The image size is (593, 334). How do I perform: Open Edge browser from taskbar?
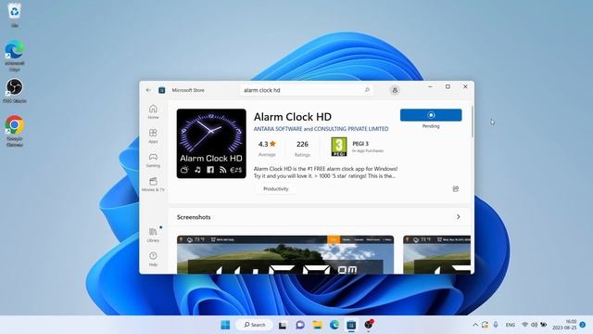[334, 325]
